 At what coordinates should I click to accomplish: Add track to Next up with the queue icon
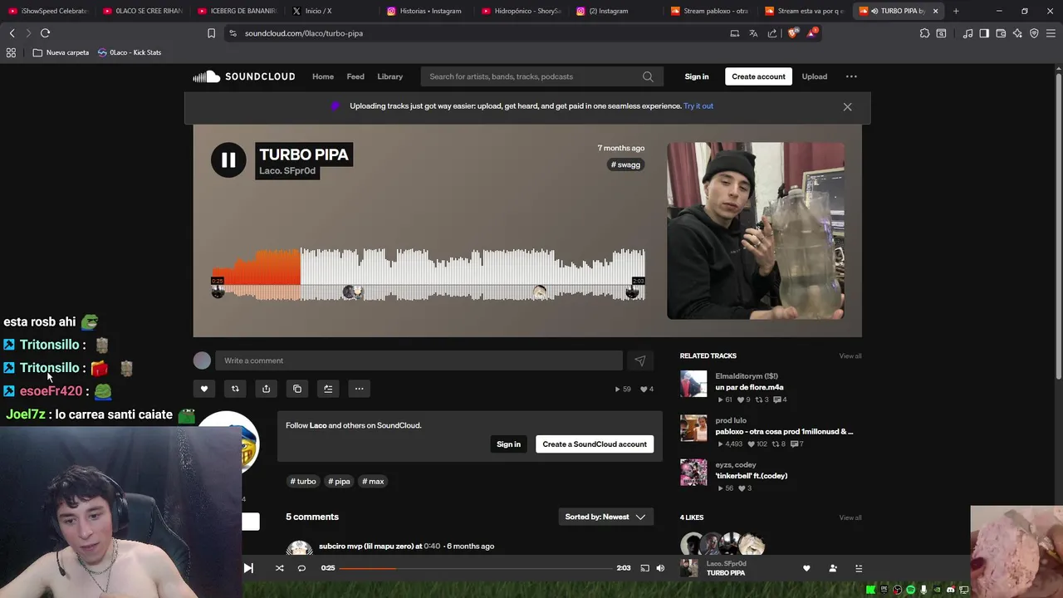[328, 389]
